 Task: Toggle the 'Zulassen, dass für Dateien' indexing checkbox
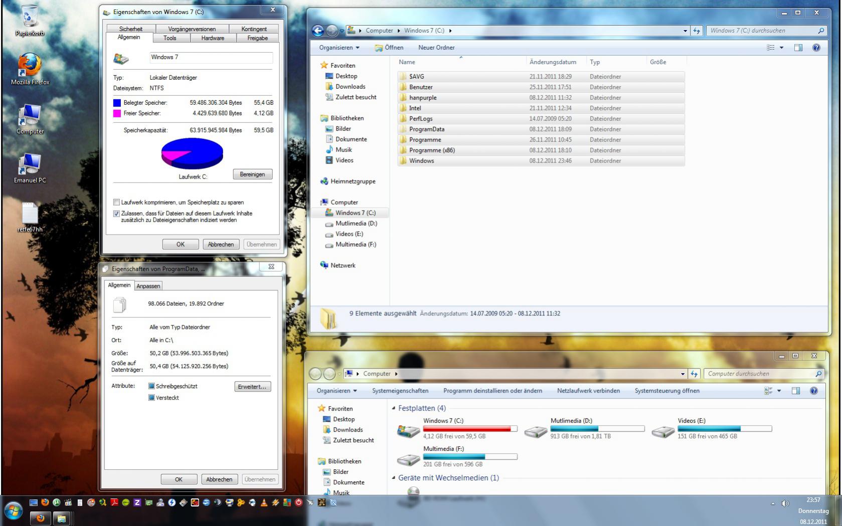(x=116, y=214)
